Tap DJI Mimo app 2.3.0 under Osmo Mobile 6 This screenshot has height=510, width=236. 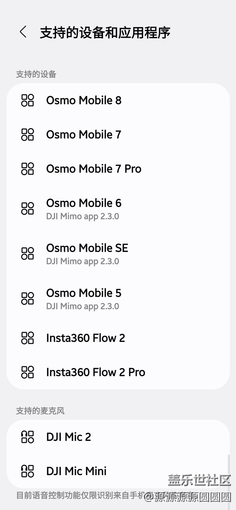pos(82,216)
